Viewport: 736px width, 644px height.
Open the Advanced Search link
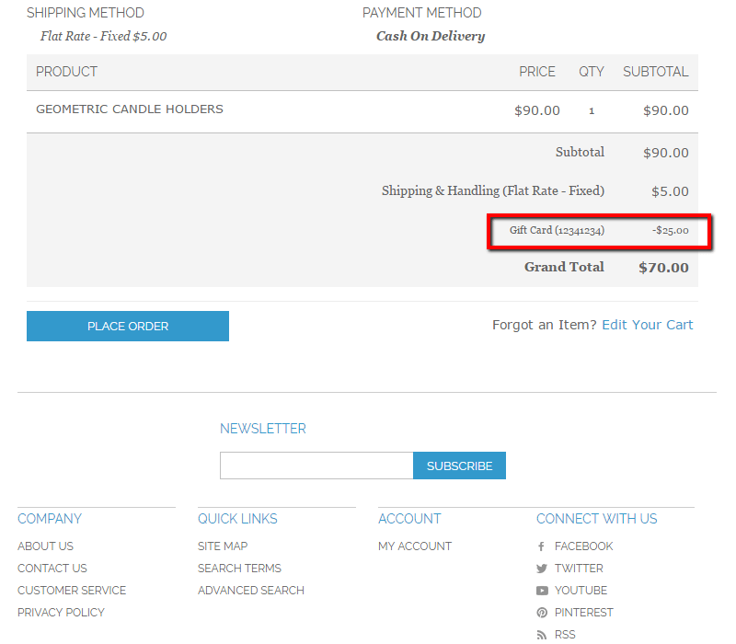[x=250, y=591]
